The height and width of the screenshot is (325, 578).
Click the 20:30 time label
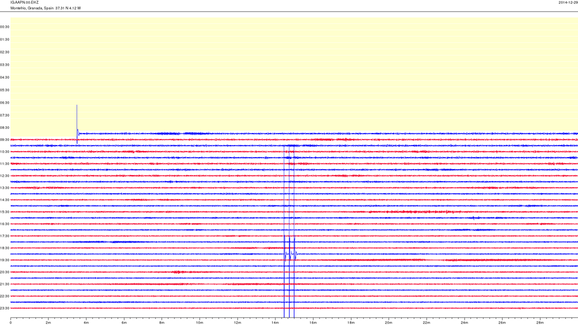(x=5, y=272)
